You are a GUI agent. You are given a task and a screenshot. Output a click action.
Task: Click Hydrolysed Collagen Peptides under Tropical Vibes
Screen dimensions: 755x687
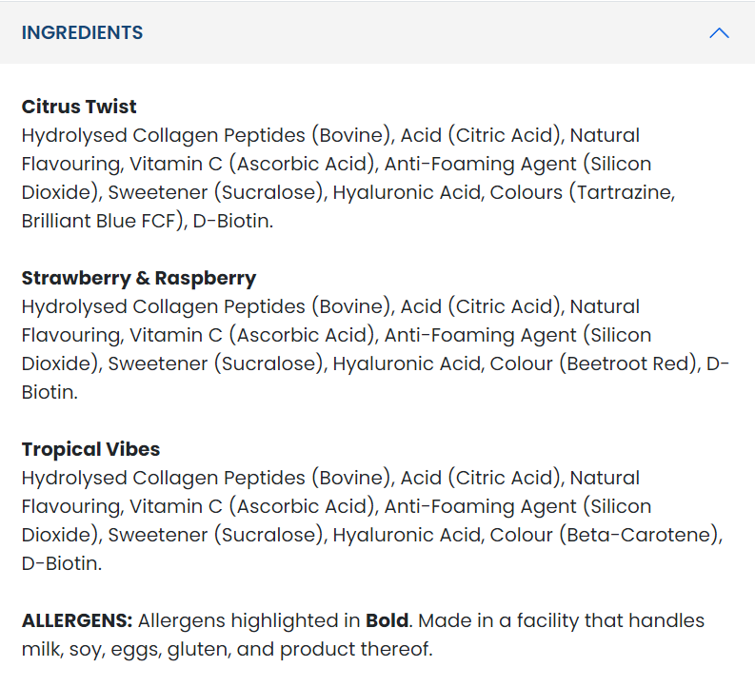(x=163, y=478)
